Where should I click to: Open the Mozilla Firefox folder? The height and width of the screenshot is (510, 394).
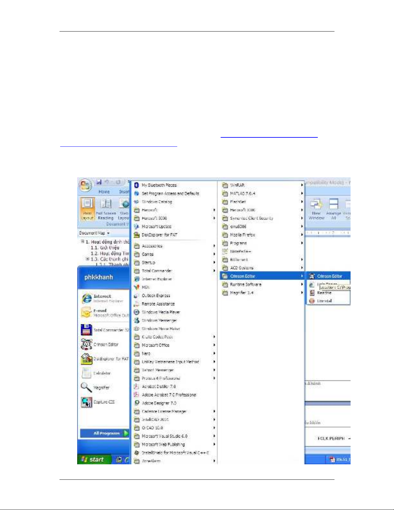point(262,235)
